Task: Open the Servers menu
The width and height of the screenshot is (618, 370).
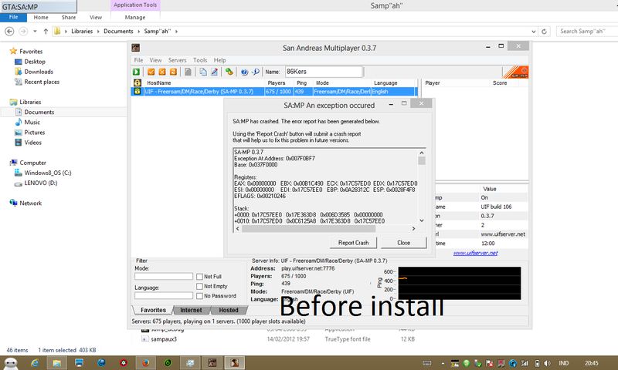Action: coord(177,60)
